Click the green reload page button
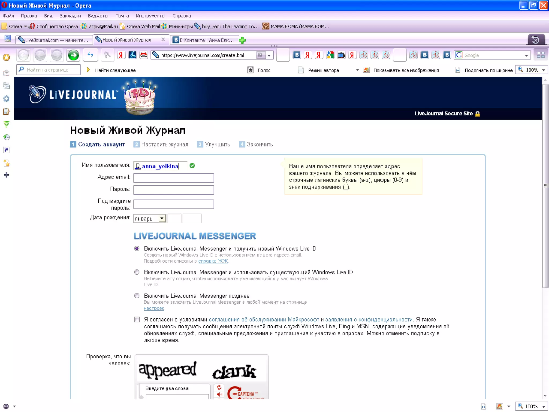The width and height of the screenshot is (549, 412). coord(73,55)
